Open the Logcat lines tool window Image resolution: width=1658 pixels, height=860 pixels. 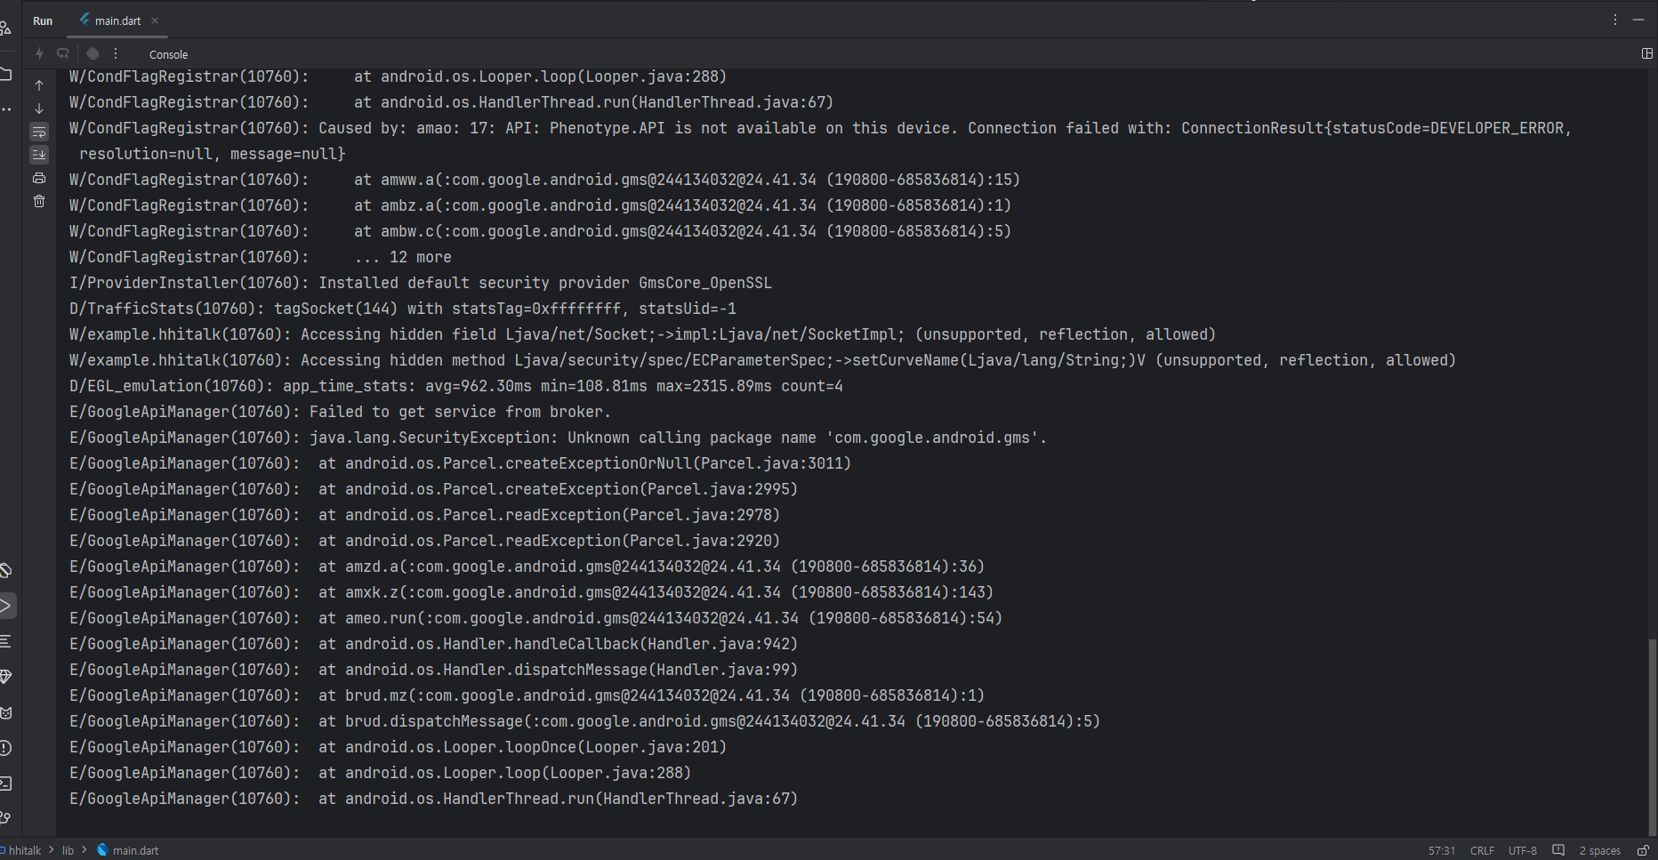5,641
